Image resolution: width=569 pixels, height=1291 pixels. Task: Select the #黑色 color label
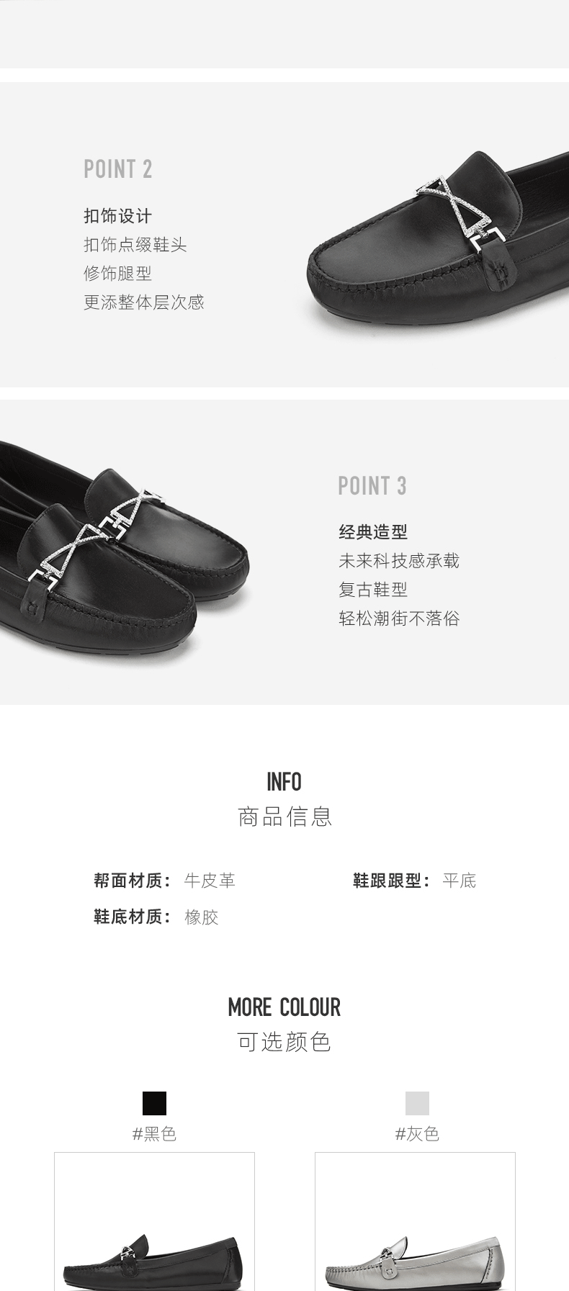(154, 1134)
